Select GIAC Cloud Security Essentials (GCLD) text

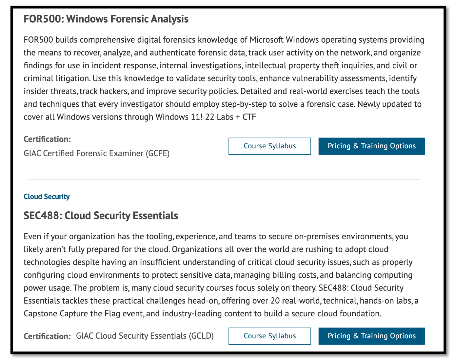pyautogui.click(x=145, y=336)
